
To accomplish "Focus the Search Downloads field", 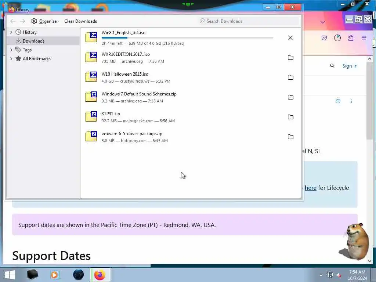I will point(249,21).
